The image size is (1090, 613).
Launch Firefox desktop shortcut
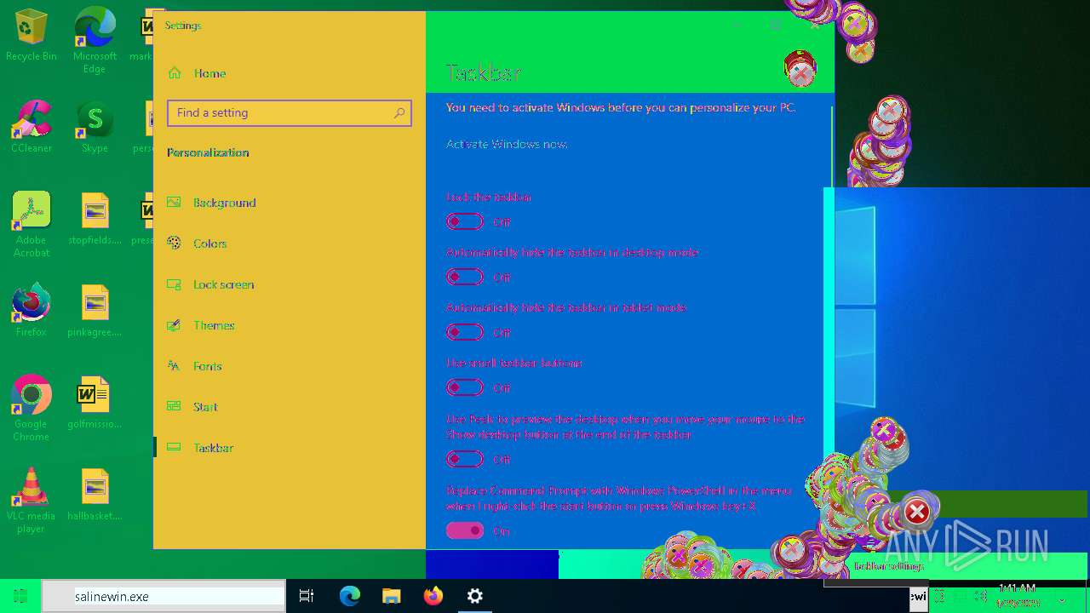(x=32, y=311)
